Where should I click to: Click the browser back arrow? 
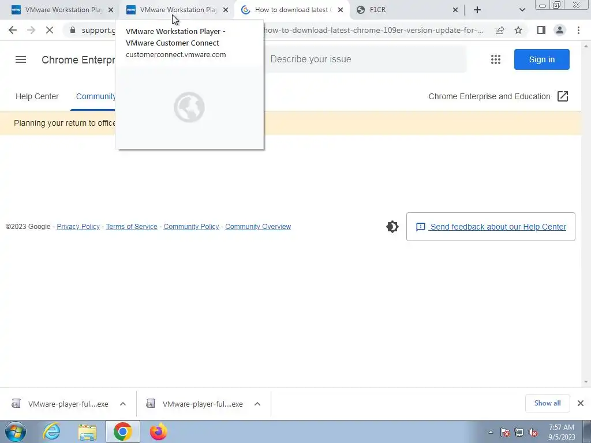[x=13, y=30]
